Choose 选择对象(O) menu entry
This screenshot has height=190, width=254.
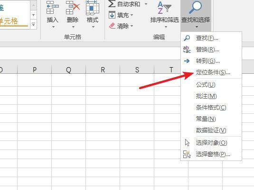point(211,143)
